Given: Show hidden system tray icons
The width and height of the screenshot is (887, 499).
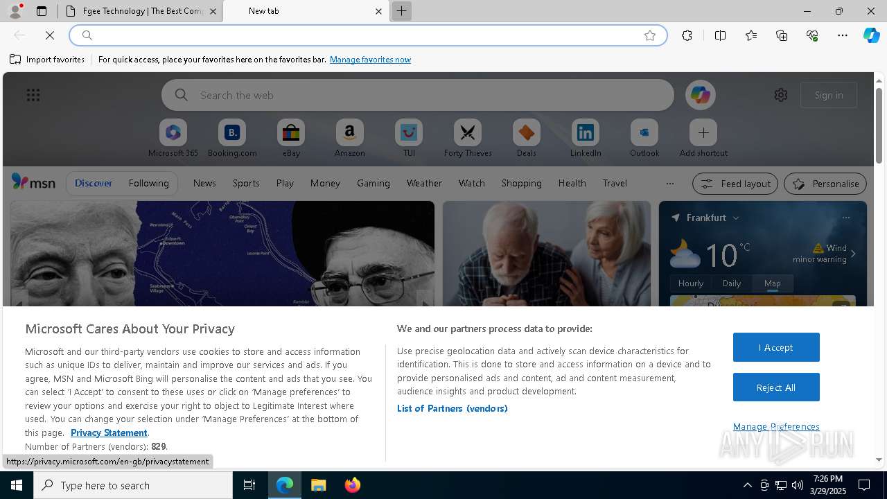Looking at the screenshot, I should tap(747, 485).
